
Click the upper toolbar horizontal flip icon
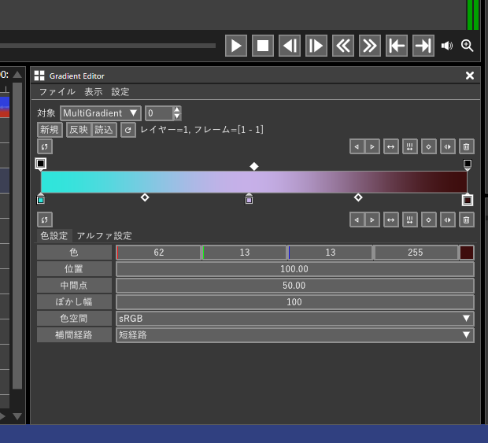(391, 146)
